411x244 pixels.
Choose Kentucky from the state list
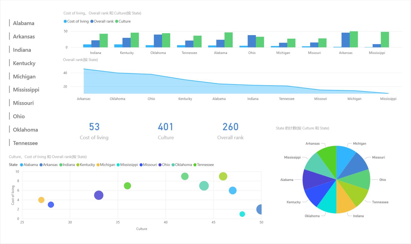[24, 63]
